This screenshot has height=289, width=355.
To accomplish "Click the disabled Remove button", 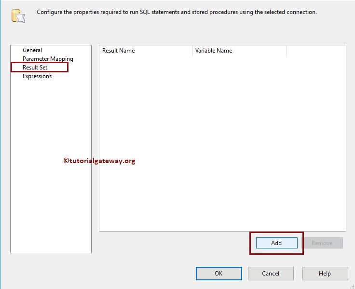I will coord(322,243).
